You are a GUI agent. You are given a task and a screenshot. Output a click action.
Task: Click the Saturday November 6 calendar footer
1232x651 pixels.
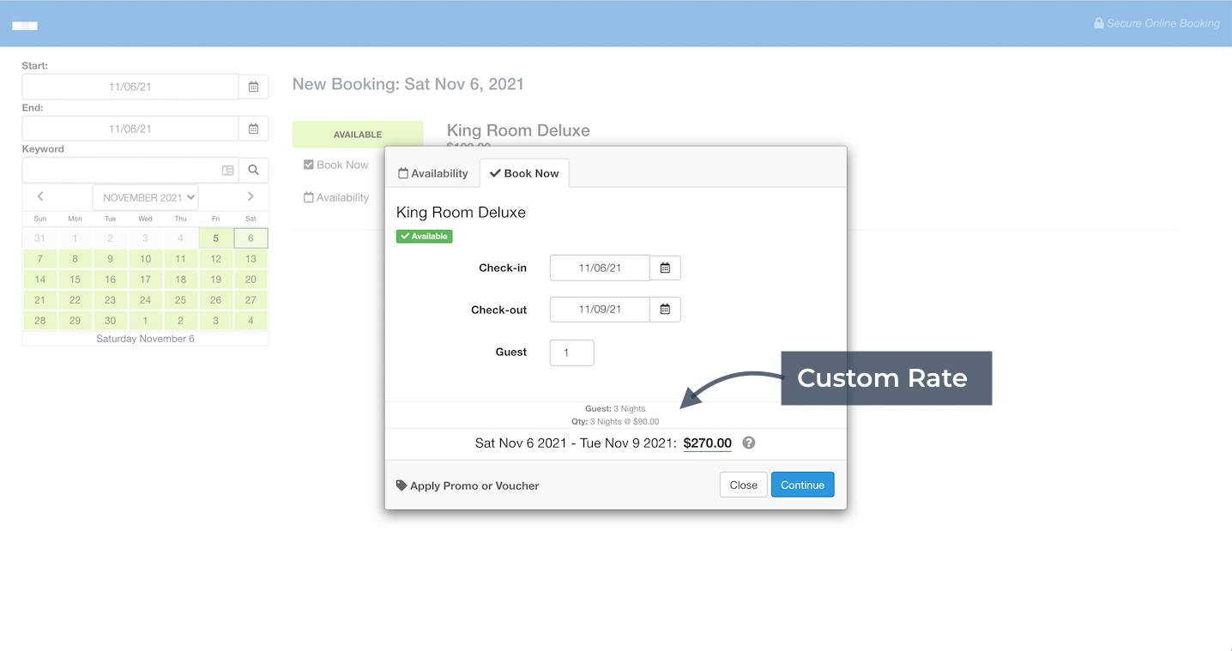145,339
